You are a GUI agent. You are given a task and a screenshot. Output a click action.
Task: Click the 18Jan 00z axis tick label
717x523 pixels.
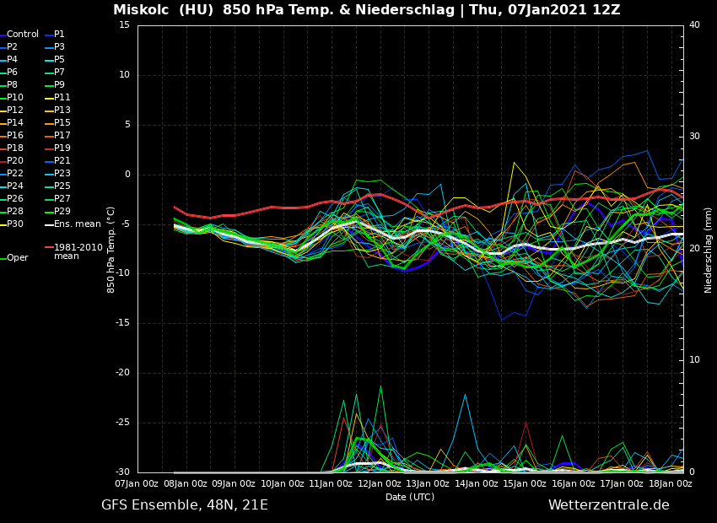click(670, 484)
